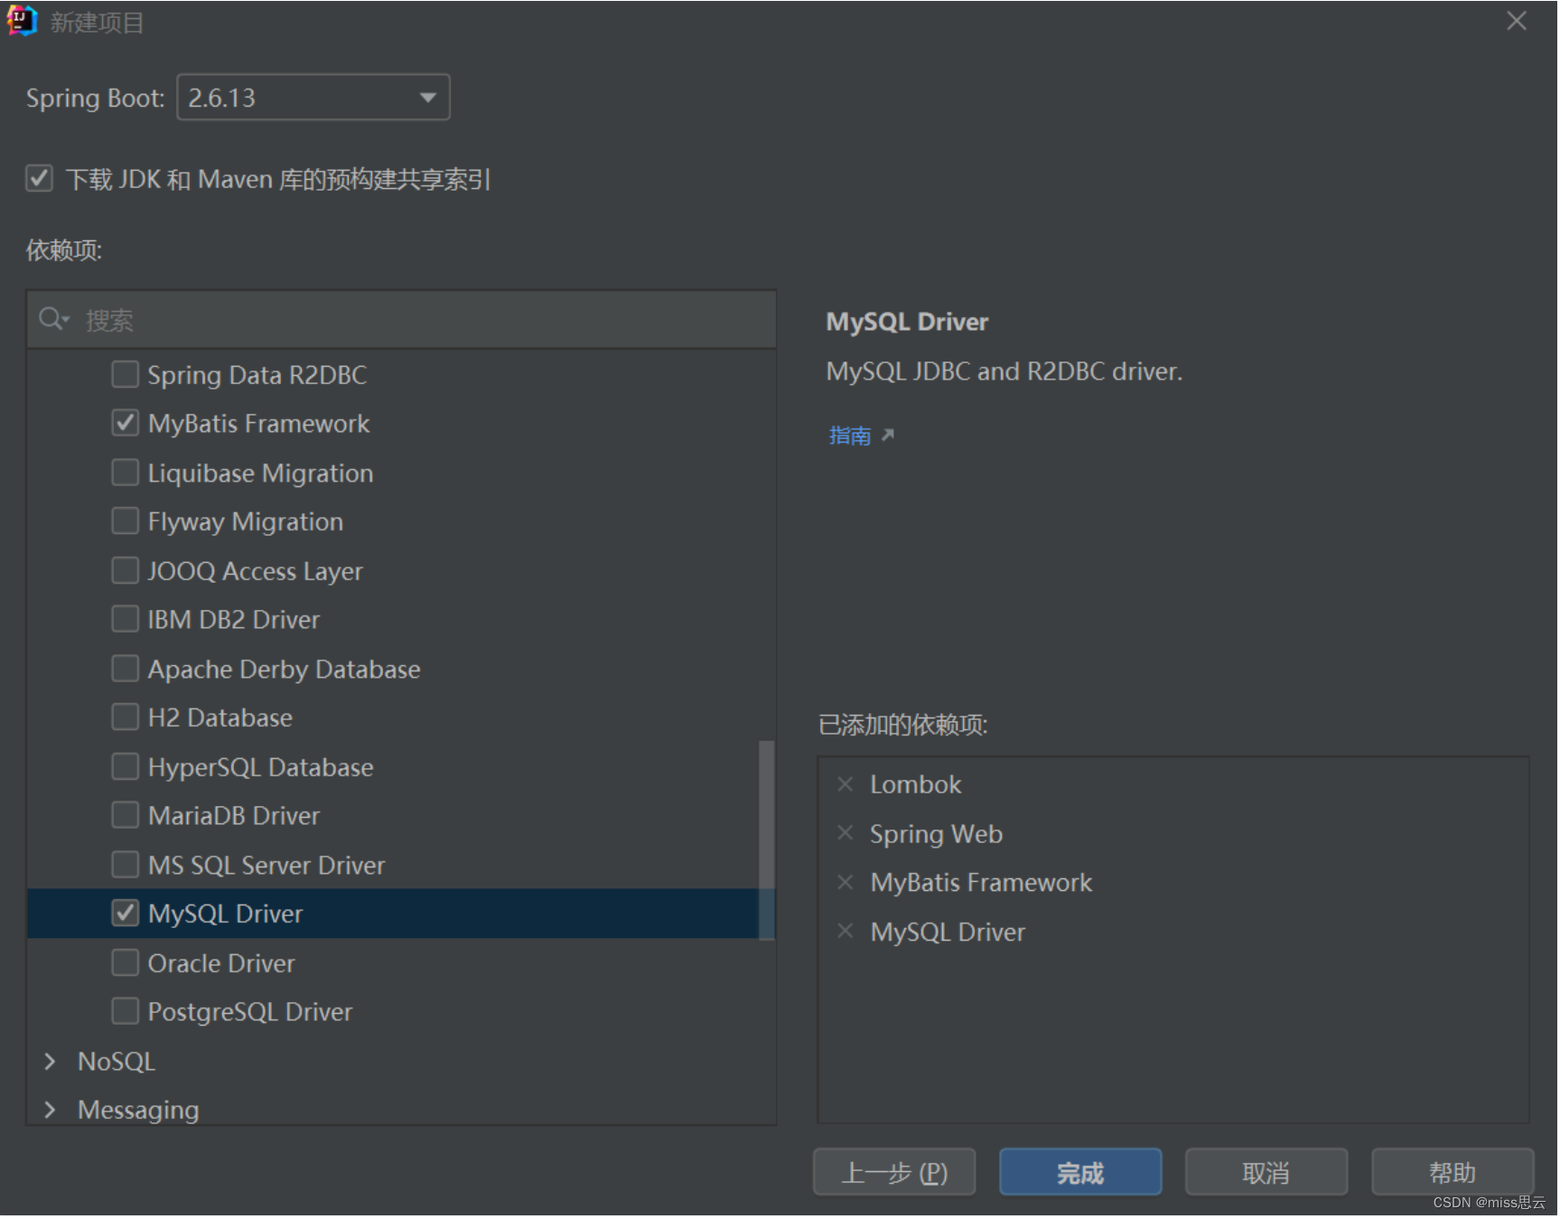Expand the Messaging category

(50, 1110)
